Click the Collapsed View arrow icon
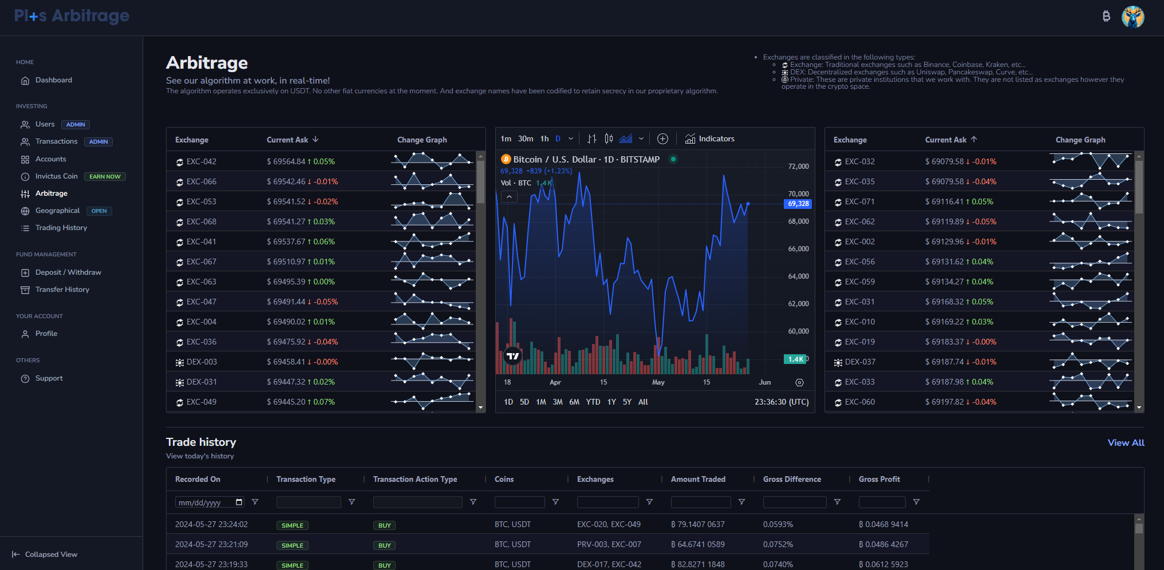 16,555
